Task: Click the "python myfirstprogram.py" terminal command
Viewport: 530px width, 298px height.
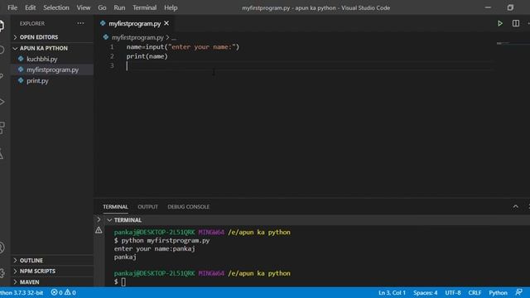Action: pos(166,241)
